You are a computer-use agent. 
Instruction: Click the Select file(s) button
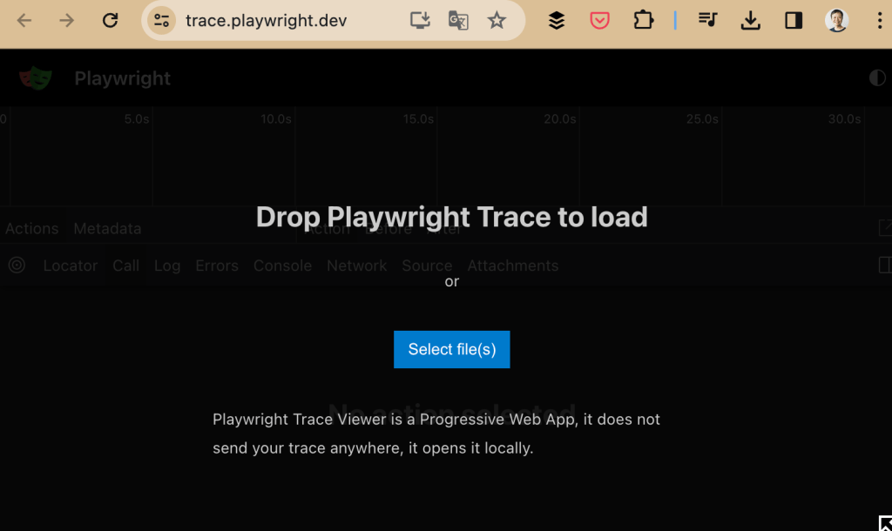pyautogui.click(x=451, y=349)
